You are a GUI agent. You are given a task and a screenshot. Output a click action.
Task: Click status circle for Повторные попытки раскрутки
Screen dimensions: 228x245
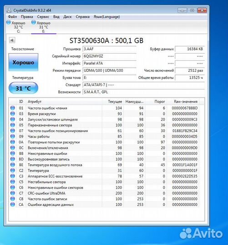coord(13,142)
